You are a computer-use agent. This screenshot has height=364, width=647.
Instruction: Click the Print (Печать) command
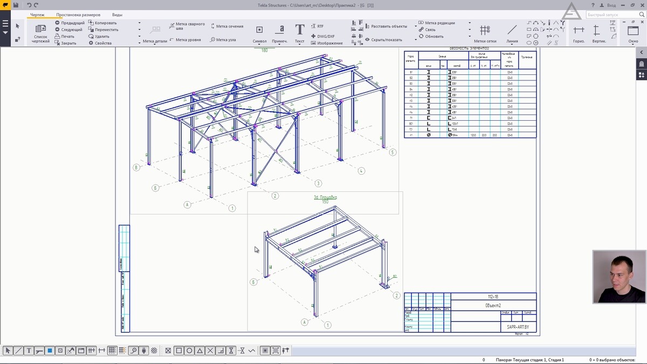67,36
